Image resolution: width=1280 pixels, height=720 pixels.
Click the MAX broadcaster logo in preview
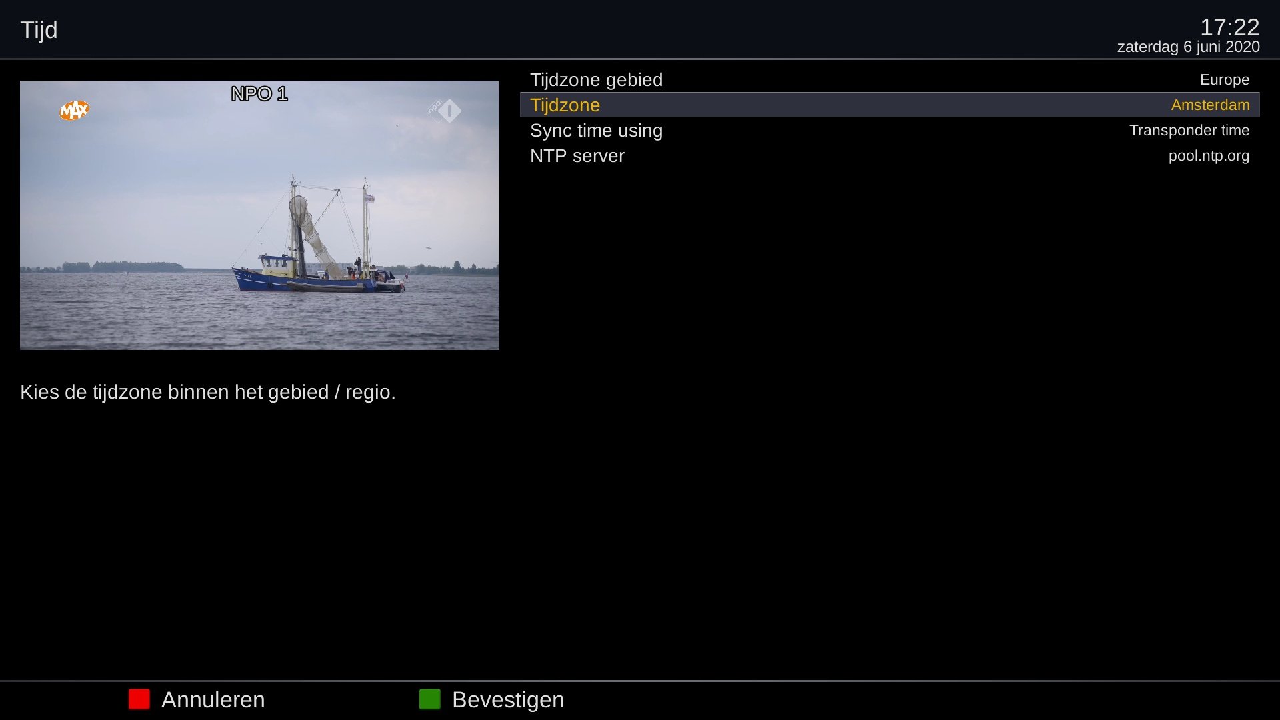tap(74, 110)
